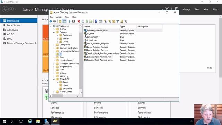Image resolution: width=222 pixels, height=125 pixels.
Task: Expand the Staff OU node
Action: click(54, 70)
